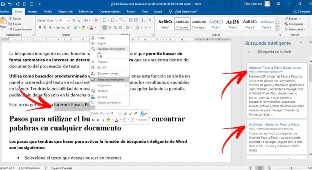The image size is (312, 170).
Task: Open mini toolbar font name dropdown
Action: [107, 114]
